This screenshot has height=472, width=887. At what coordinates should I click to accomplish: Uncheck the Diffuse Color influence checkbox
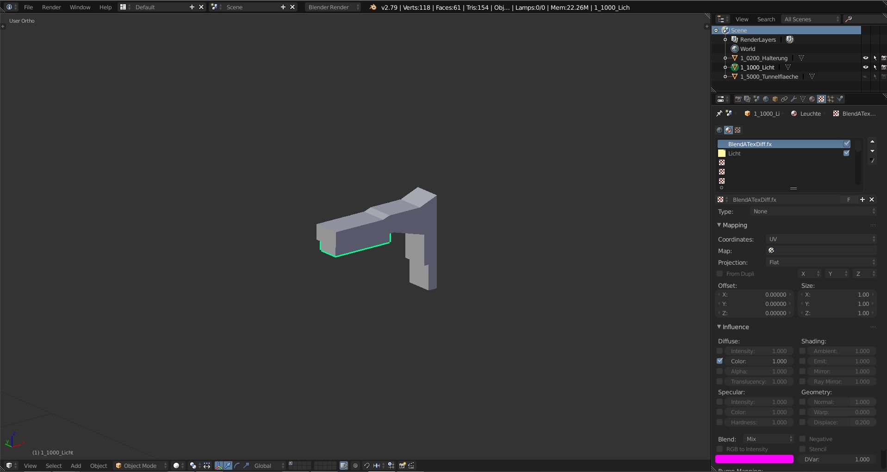(720, 361)
